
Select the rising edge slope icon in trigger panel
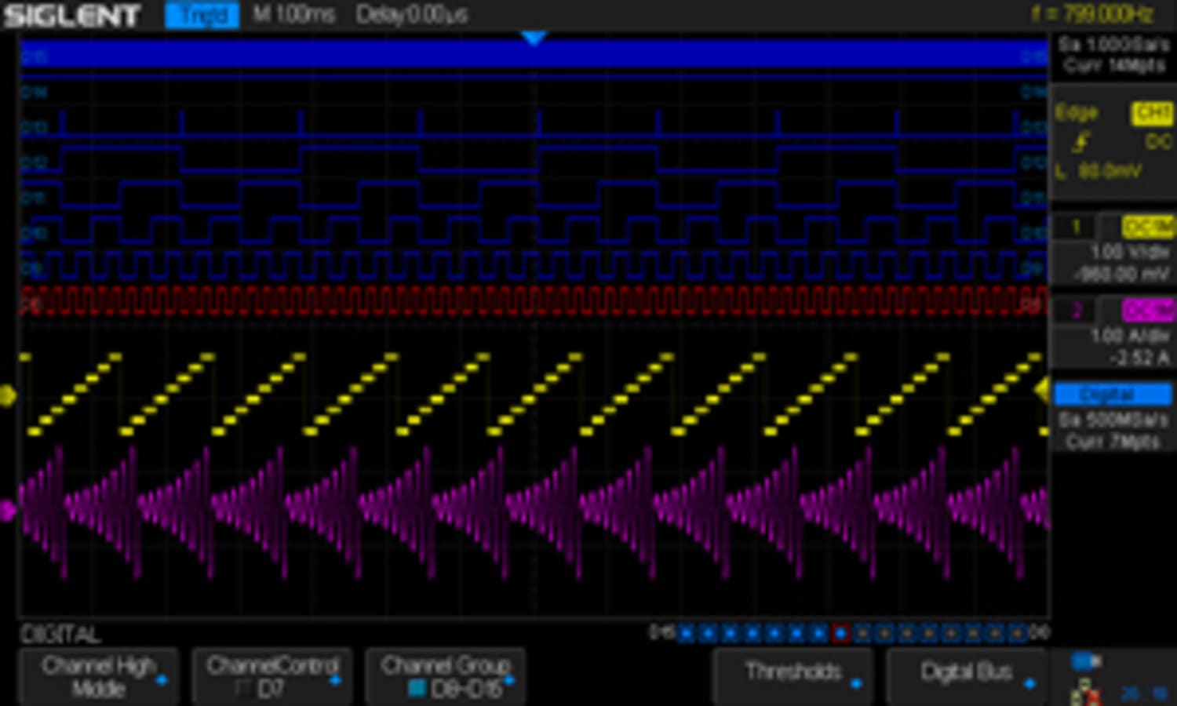click(1082, 140)
